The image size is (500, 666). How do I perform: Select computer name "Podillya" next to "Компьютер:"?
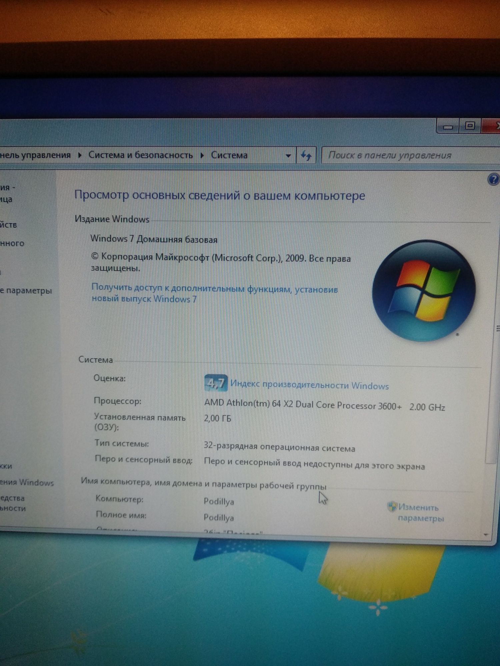pyautogui.click(x=219, y=501)
